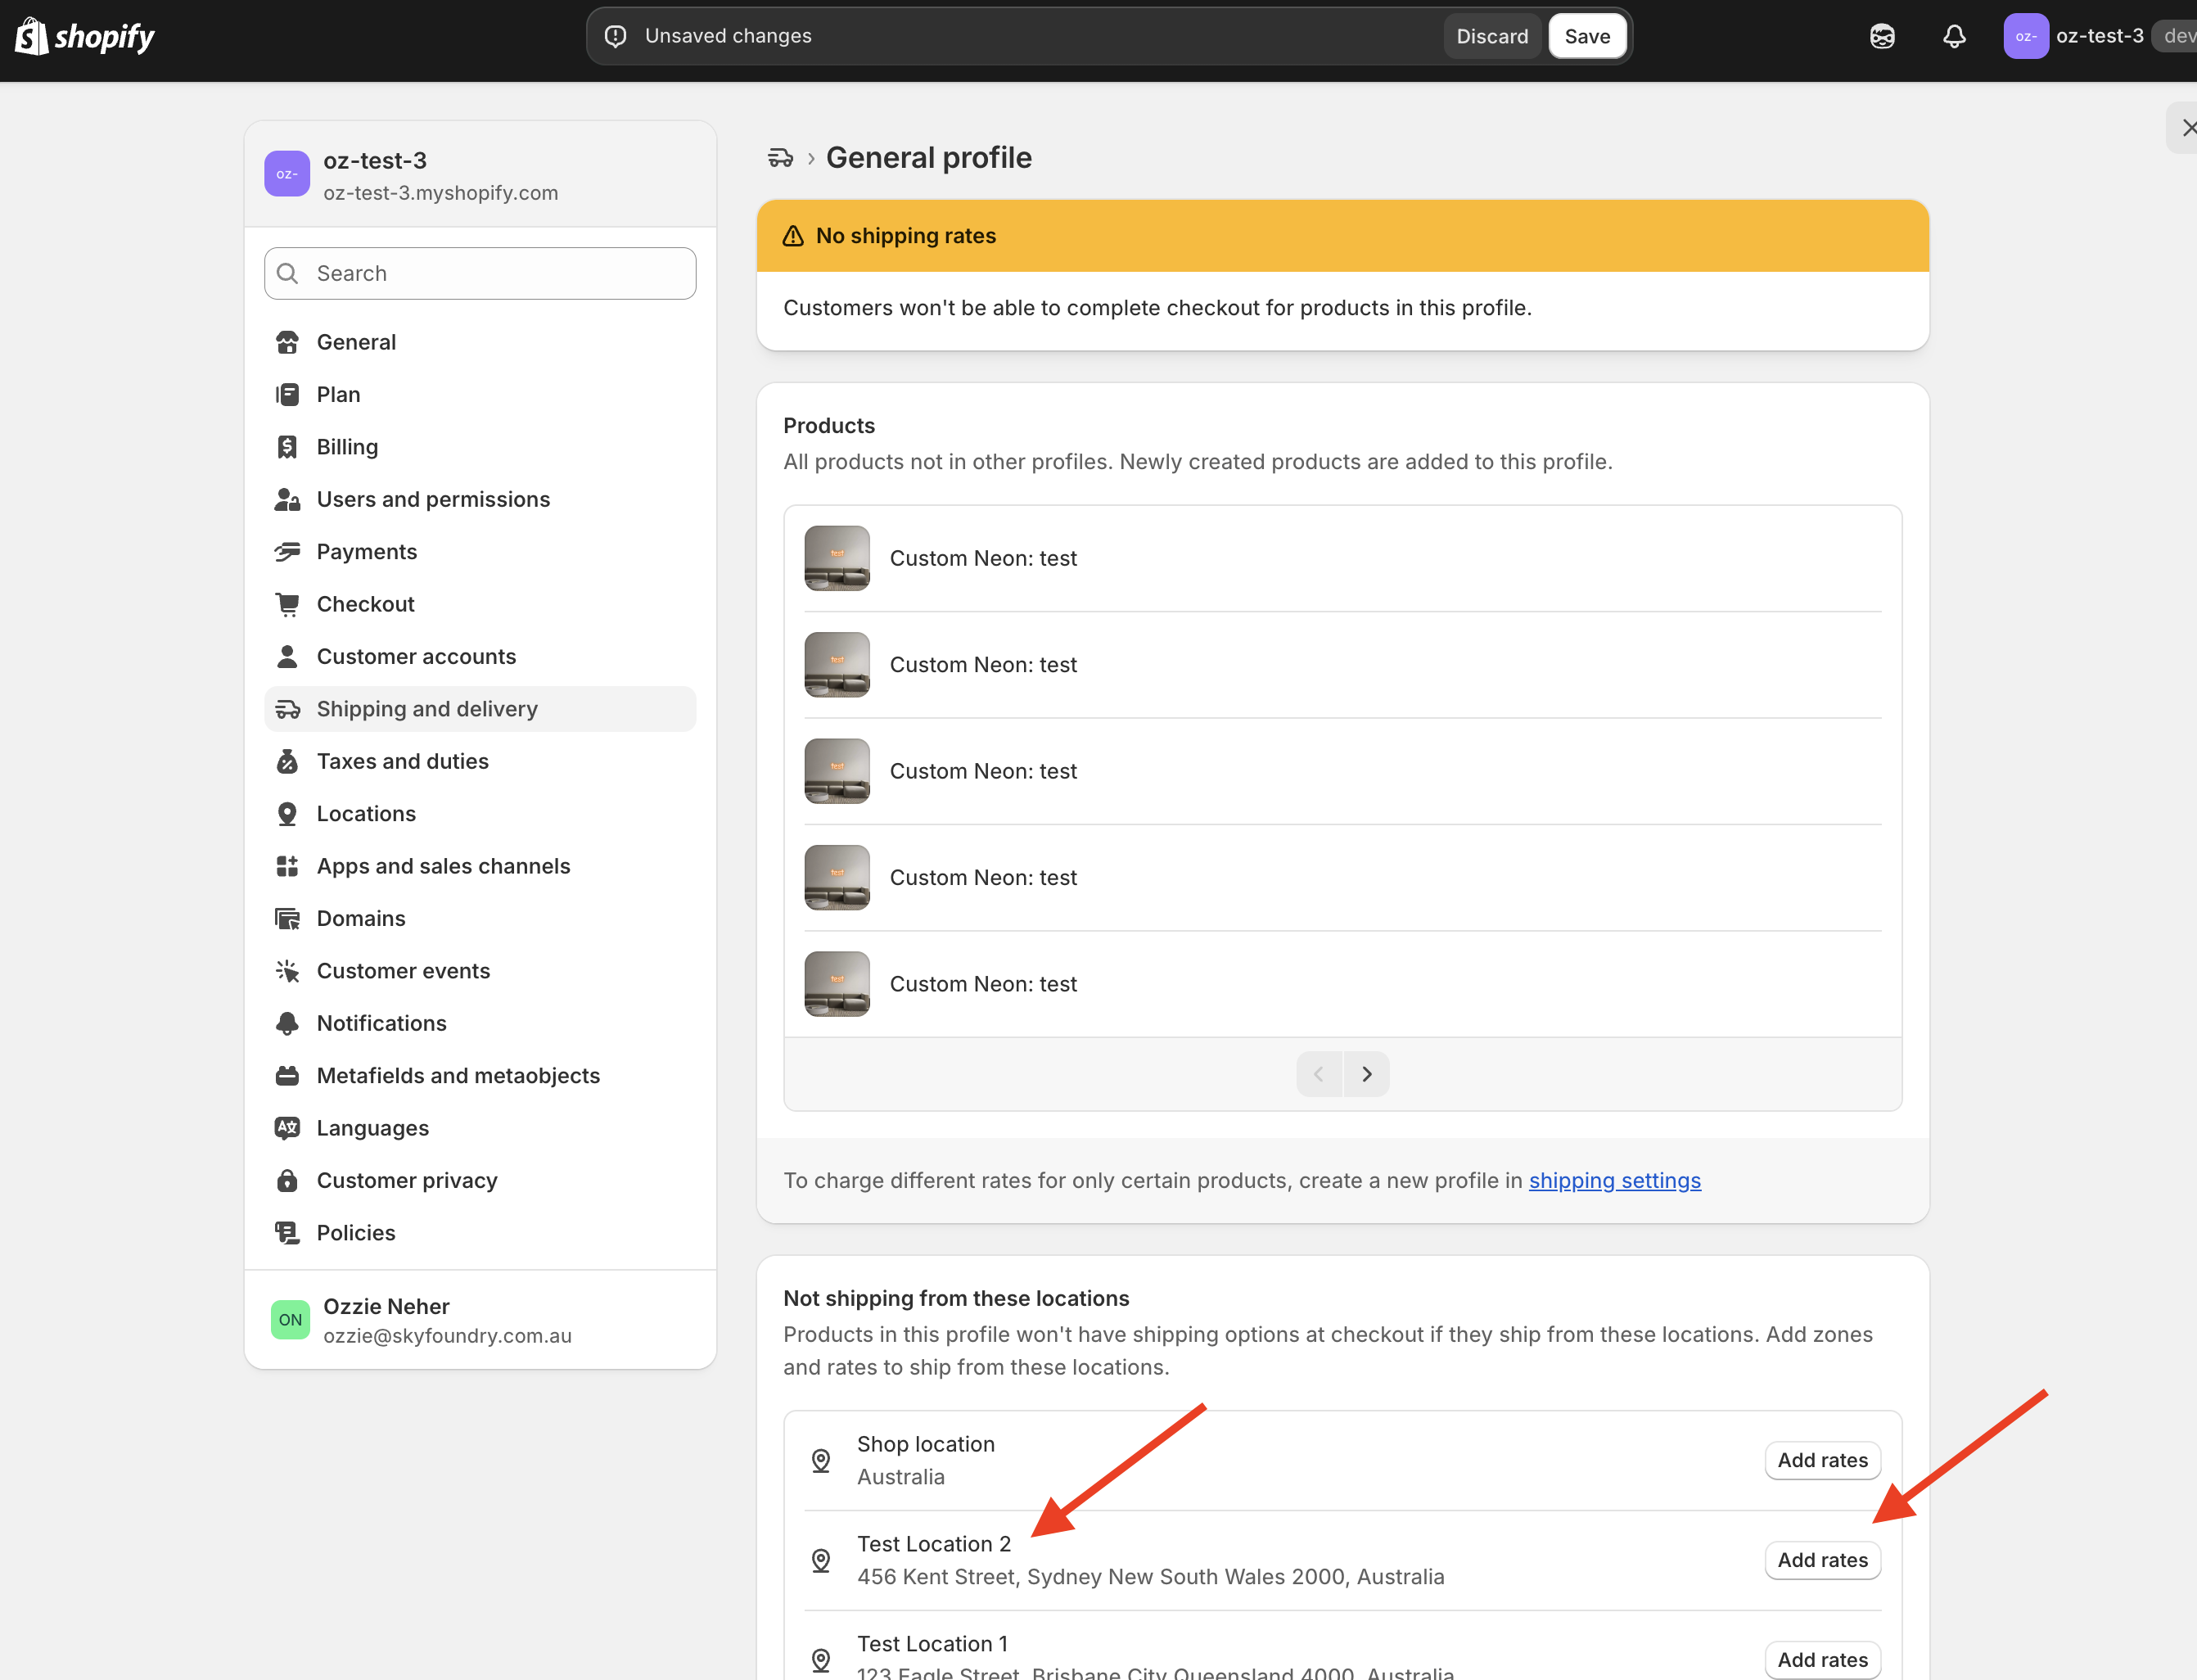Select Payments in settings sidebar
Image resolution: width=2197 pixels, height=1680 pixels.
[x=366, y=552]
